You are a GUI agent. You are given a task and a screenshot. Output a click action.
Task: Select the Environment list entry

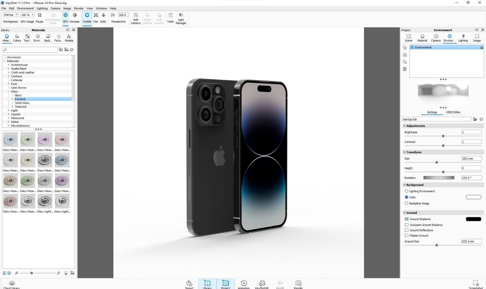[447, 47]
